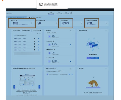Open recordings for the outbound click event row
This screenshot has width=121, height=100.
69,74
